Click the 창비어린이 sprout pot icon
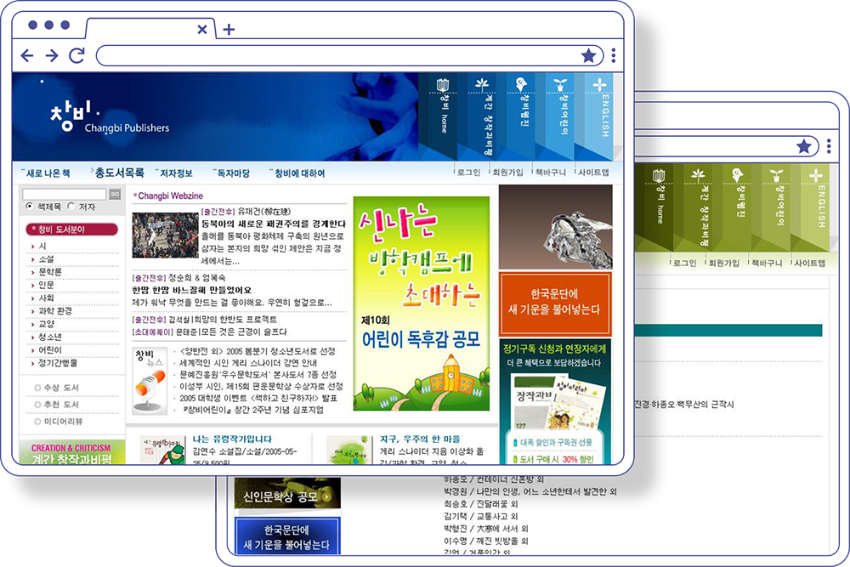 coord(558,84)
